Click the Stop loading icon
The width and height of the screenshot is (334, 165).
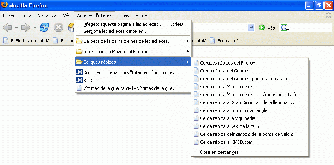(x=58, y=27)
